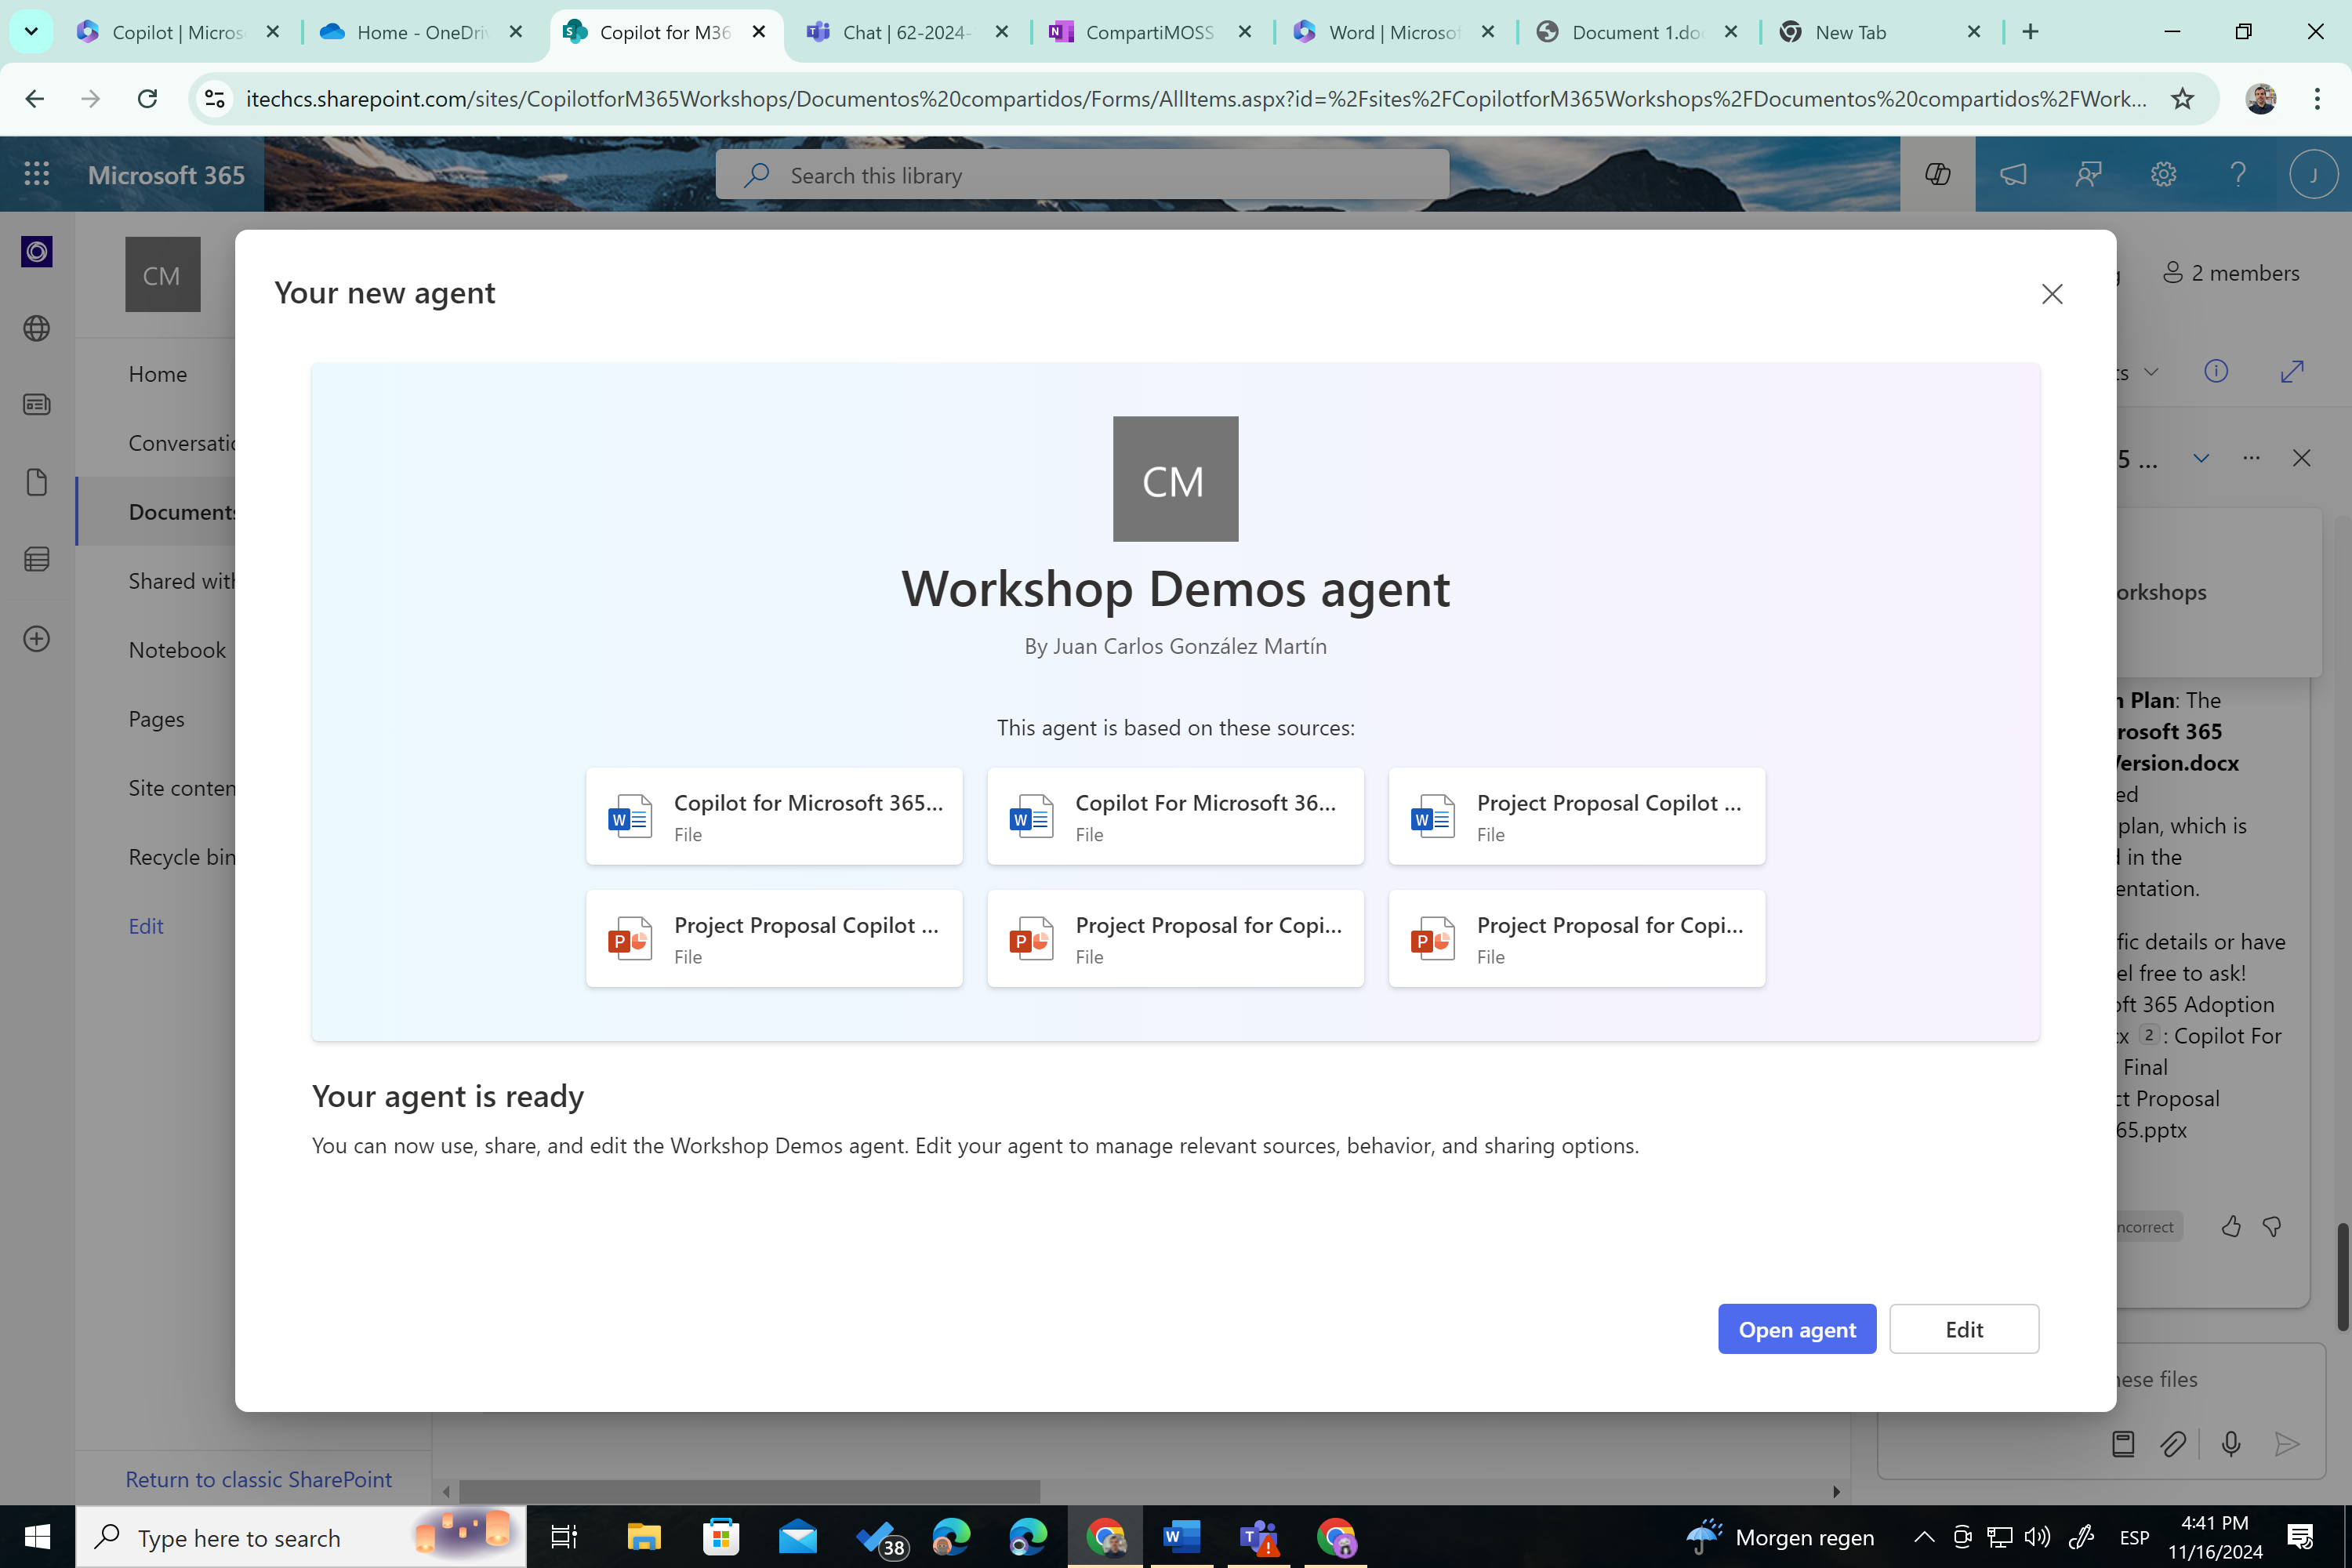The width and height of the screenshot is (2352, 1568).
Task: Click the paperclip attach icon
Action: [2173, 1443]
